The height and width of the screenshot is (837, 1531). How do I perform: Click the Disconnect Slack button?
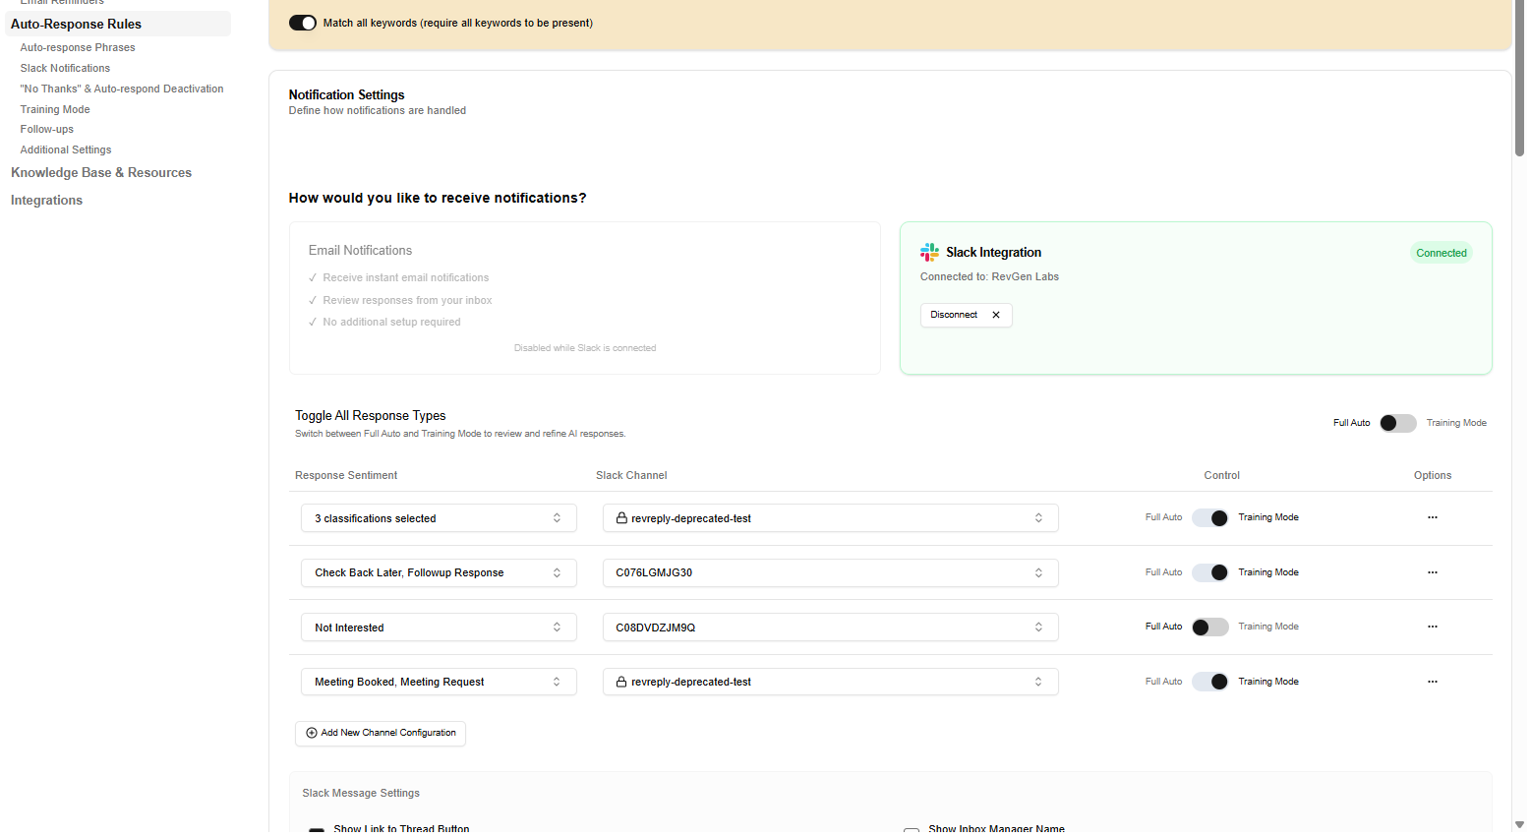[x=966, y=315]
